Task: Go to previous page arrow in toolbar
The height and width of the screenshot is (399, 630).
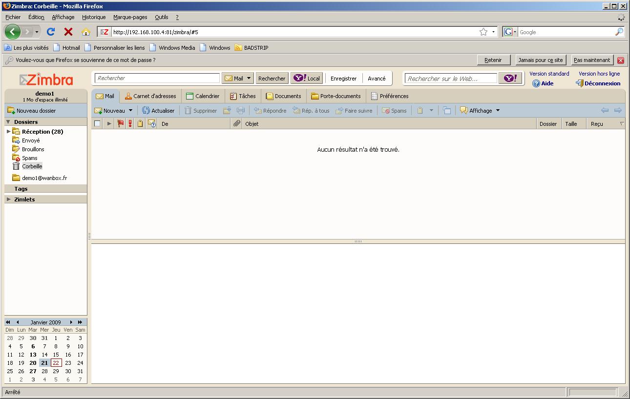Action: (x=605, y=111)
